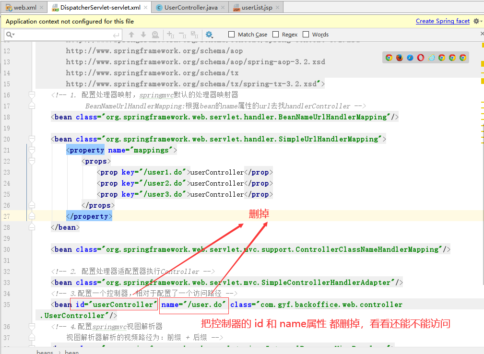This screenshot has height=354, width=484.
Task: Click fold end marker at line 28
Action: [x=32, y=227]
